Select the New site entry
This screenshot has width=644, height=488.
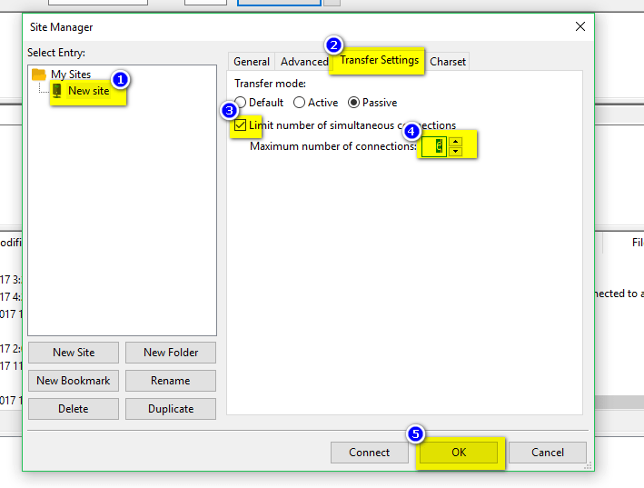click(x=89, y=91)
